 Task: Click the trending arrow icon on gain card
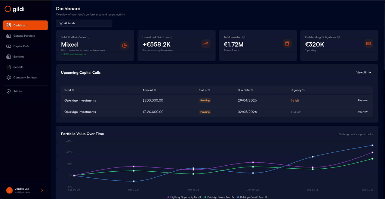[206, 44]
